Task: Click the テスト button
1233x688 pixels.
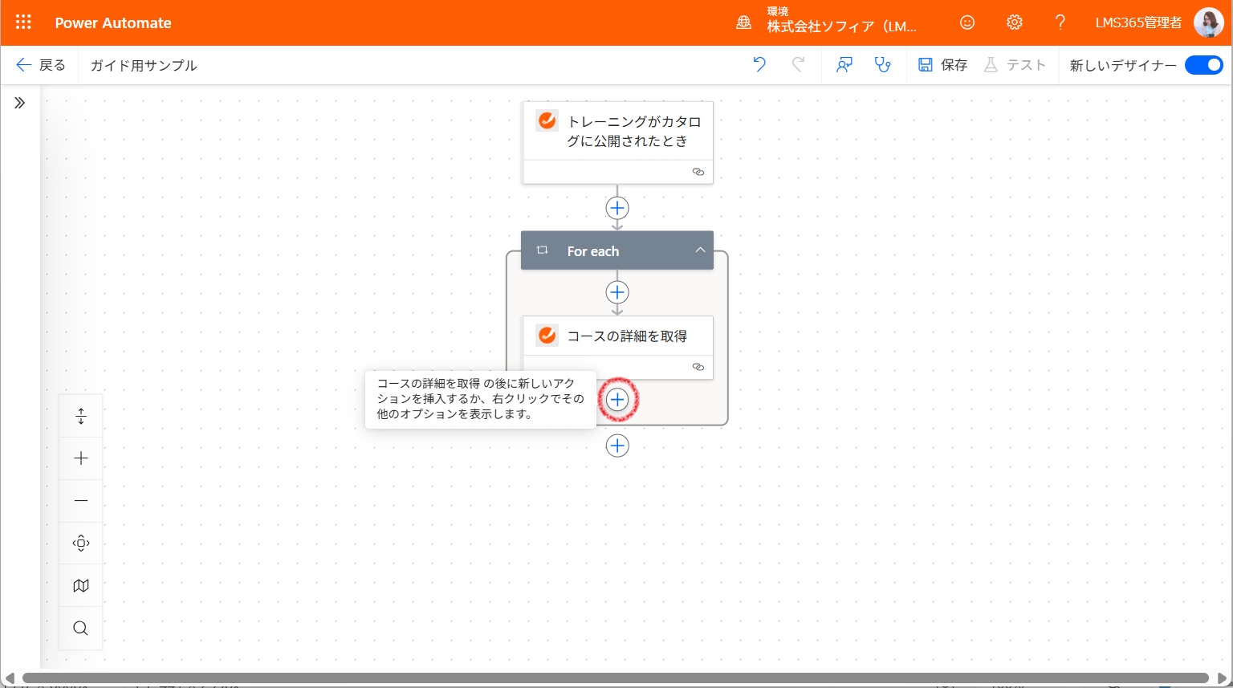Action: 1015,65
